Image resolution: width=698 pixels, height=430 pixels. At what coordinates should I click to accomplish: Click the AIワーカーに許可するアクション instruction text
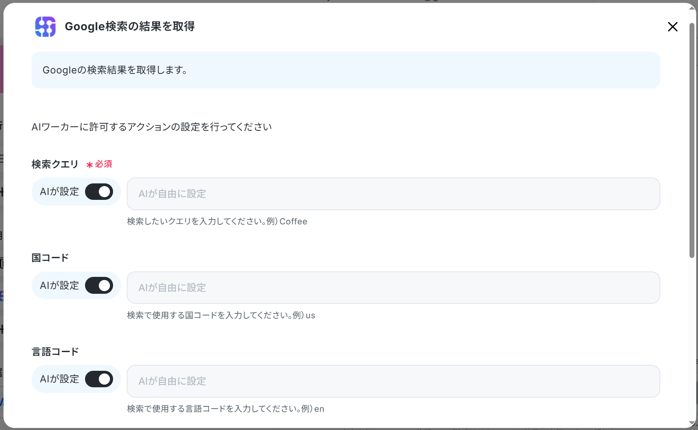tap(152, 127)
